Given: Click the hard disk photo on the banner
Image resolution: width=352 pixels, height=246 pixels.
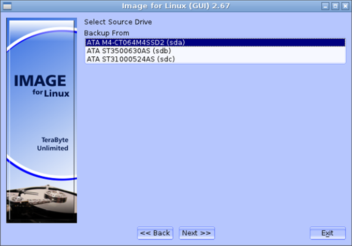Looking at the screenshot, I should pyautogui.click(x=41, y=199).
